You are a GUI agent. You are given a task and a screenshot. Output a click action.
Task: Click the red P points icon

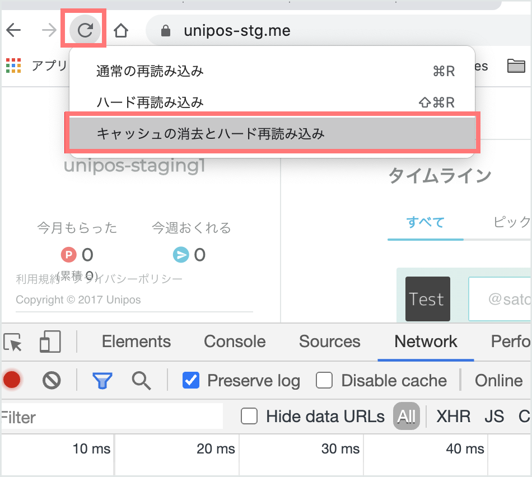pyautogui.click(x=68, y=255)
